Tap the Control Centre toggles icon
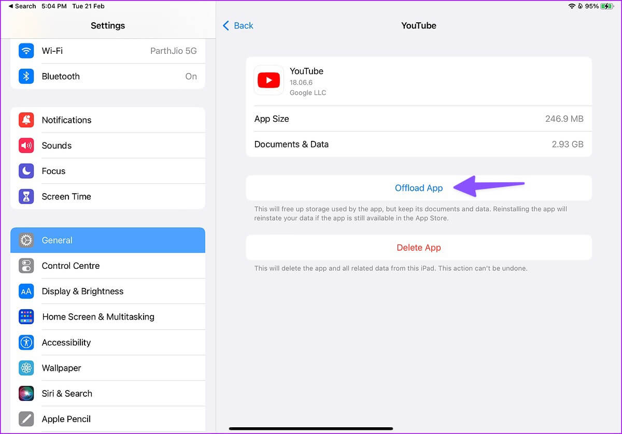 tap(26, 266)
